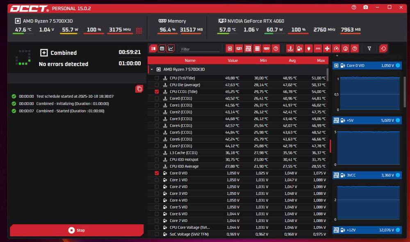Click the CPU temperature 47.6 °C readout
Viewport: 410px width, 242px height.
[23, 30]
